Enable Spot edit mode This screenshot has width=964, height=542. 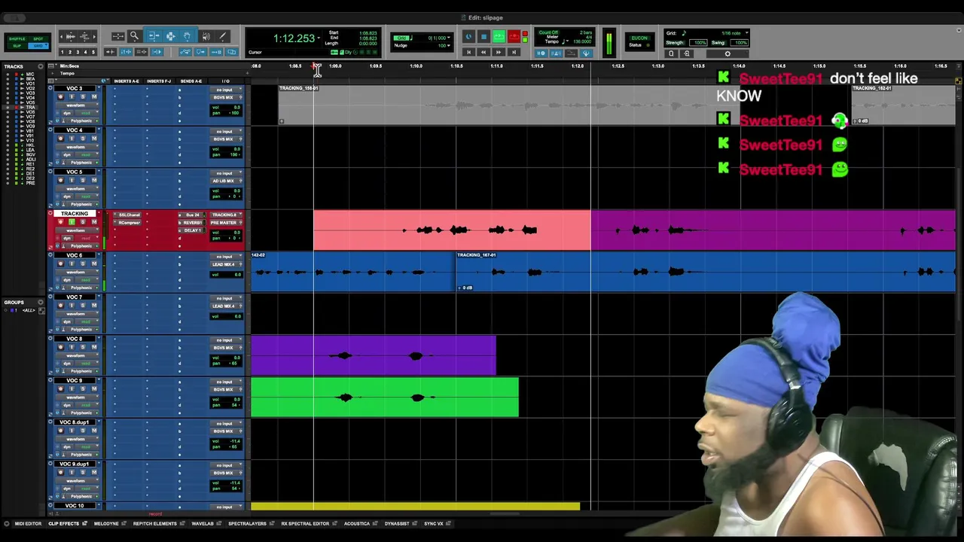(38, 39)
